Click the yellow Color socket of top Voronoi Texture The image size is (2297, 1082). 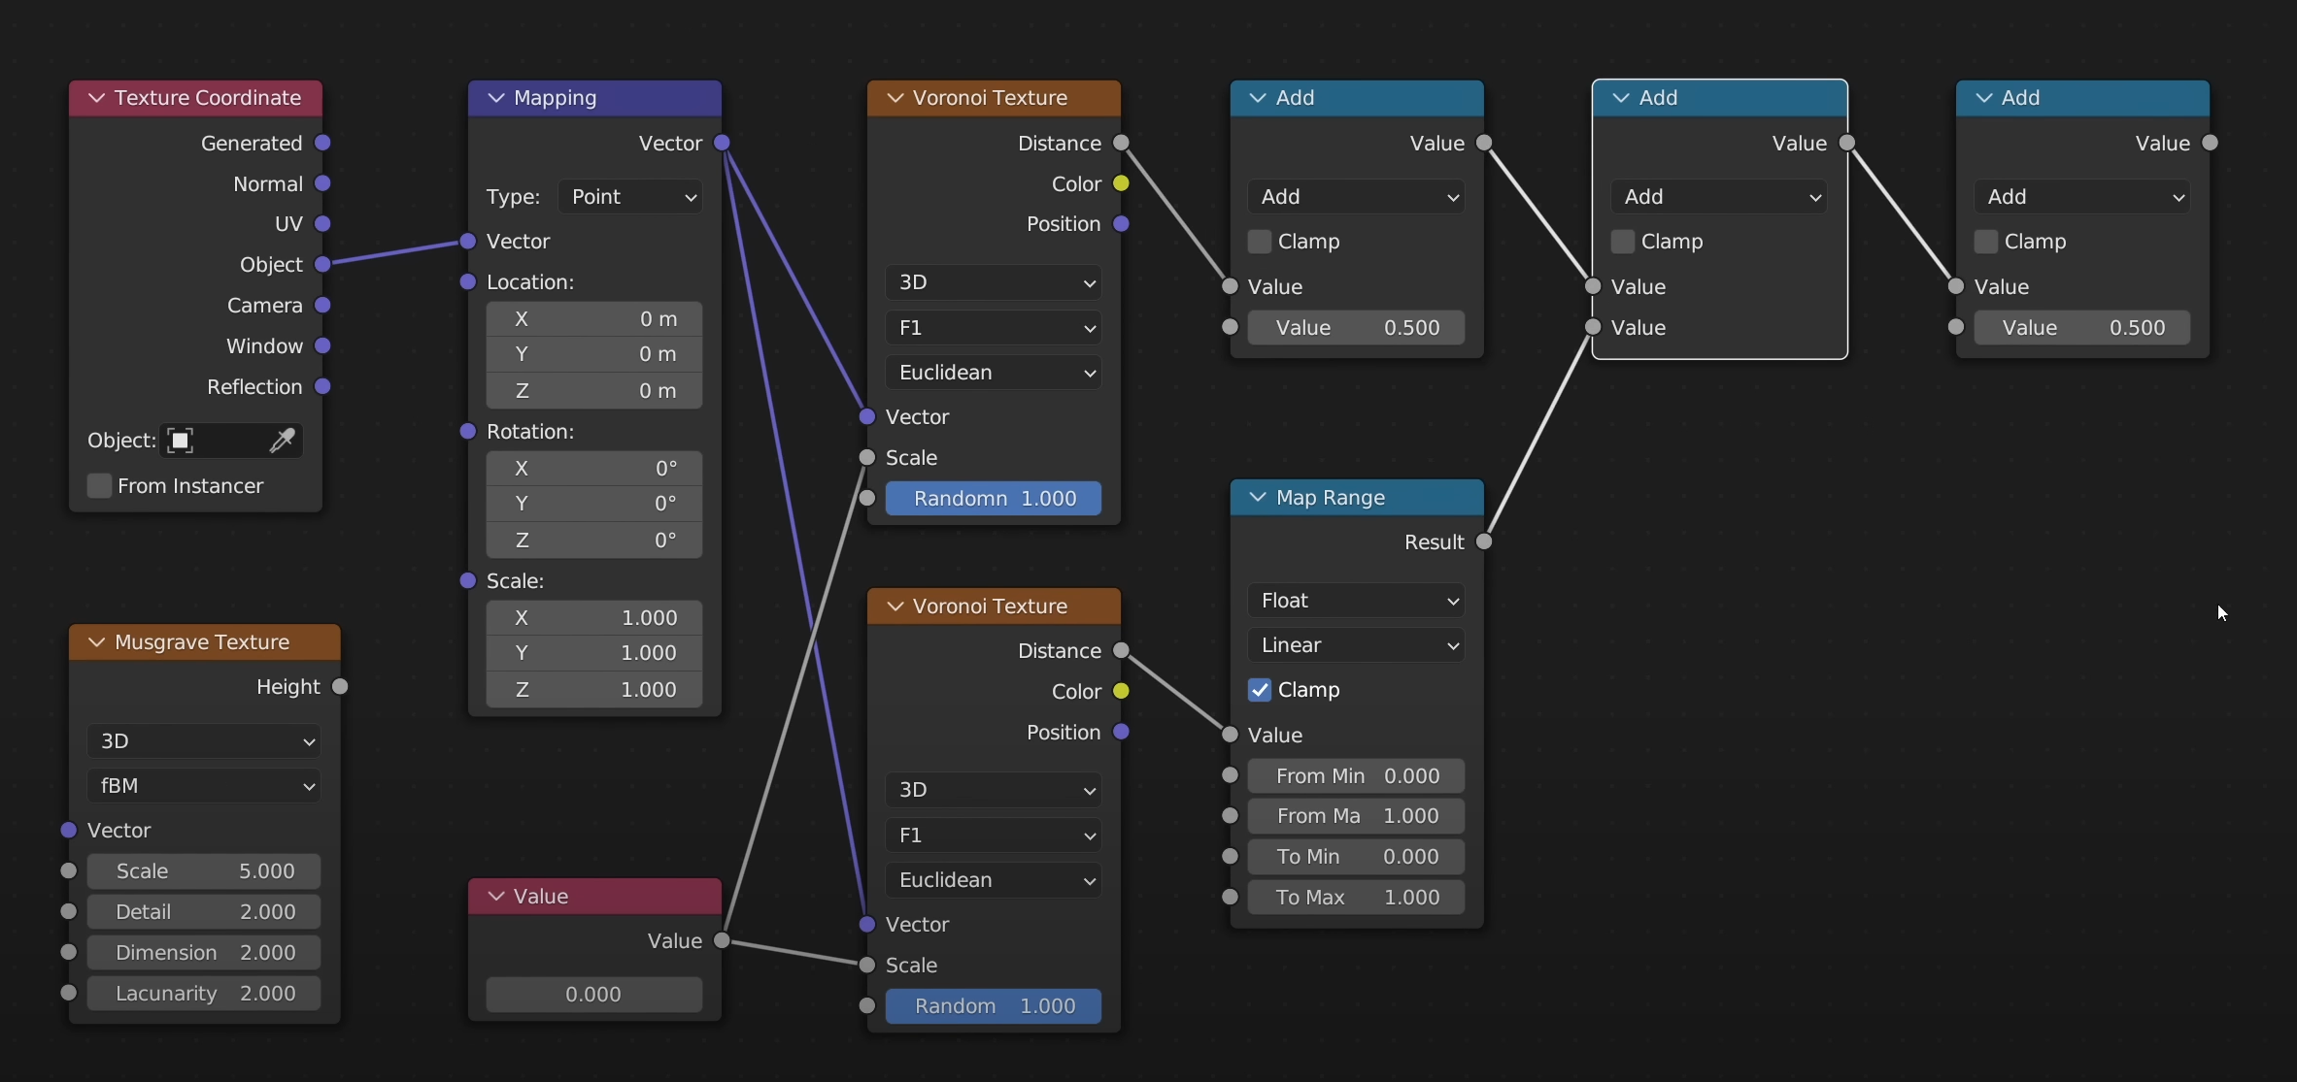(x=1121, y=183)
